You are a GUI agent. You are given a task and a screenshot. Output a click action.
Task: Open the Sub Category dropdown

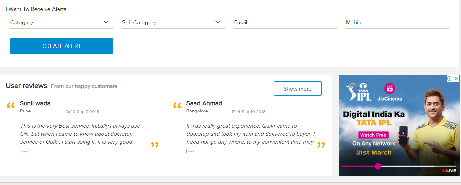pyautogui.click(x=173, y=22)
